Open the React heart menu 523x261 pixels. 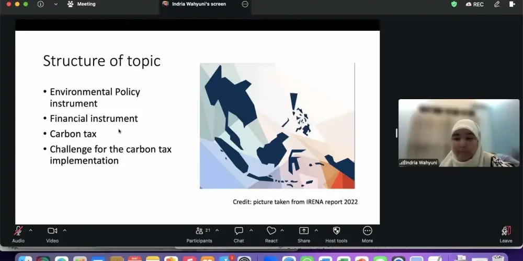[271, 231]
